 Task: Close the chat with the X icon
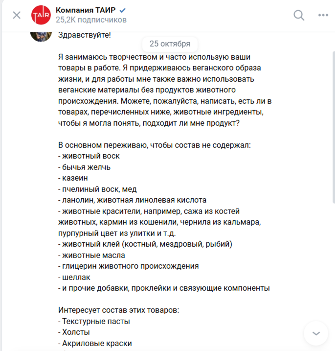pyautogui.click(x=17, y=15)
